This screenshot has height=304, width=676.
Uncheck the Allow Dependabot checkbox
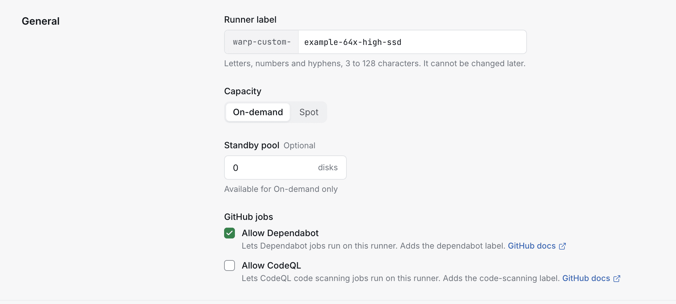(x=230, y=233)
